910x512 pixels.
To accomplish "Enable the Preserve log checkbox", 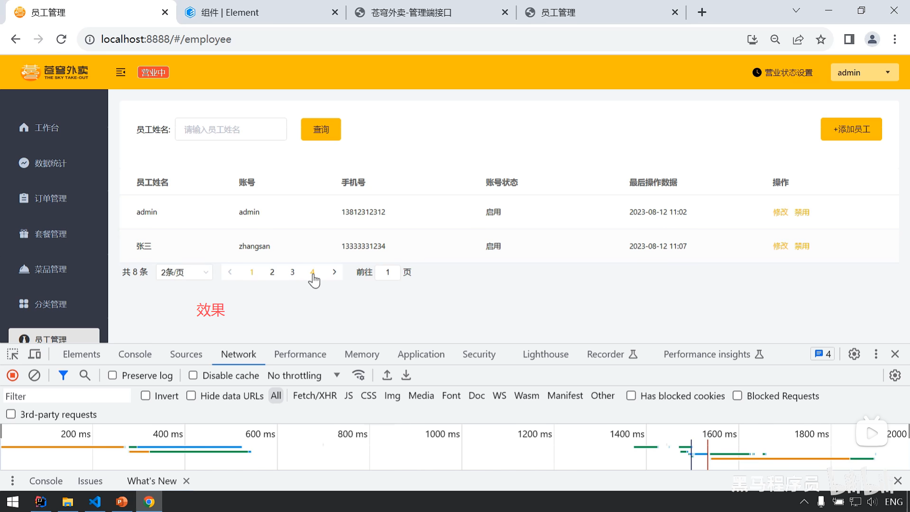I will (112, 375).
